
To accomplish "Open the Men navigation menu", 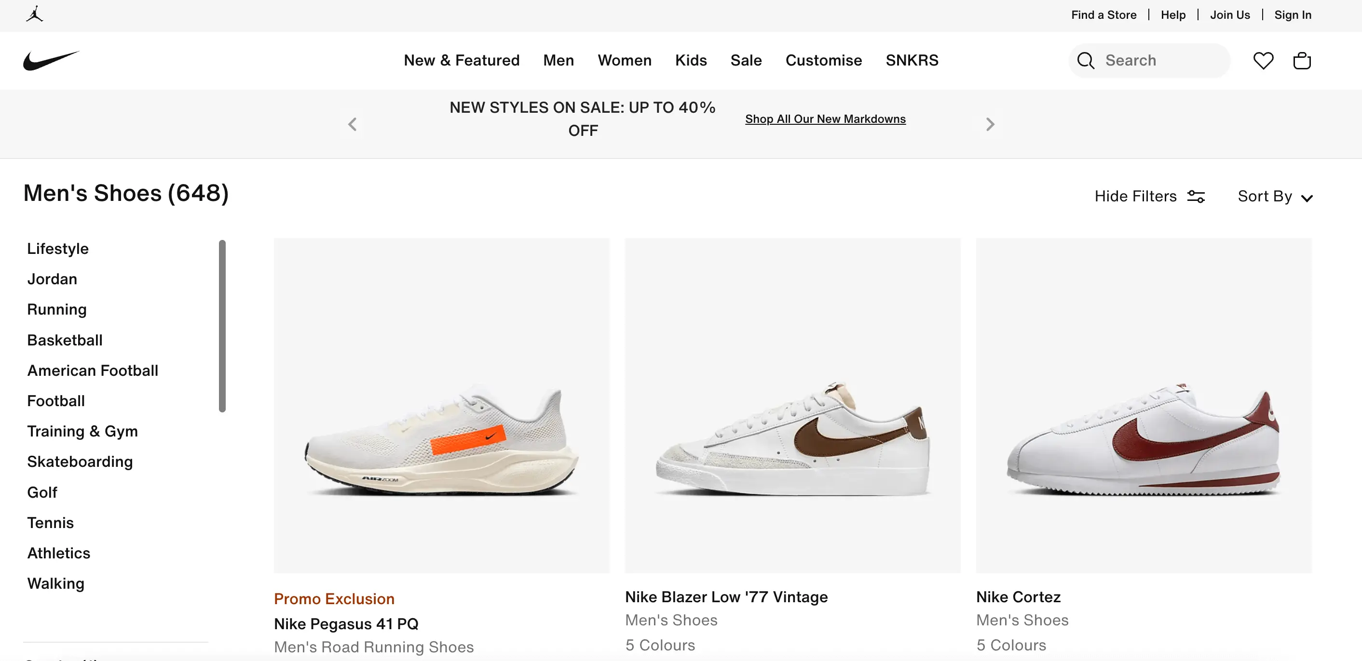I will click(x=558, y=60).
